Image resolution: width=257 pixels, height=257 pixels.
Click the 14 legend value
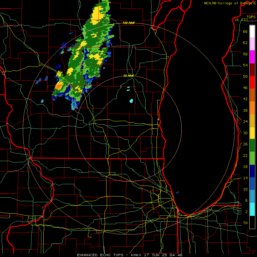[245, 178]
